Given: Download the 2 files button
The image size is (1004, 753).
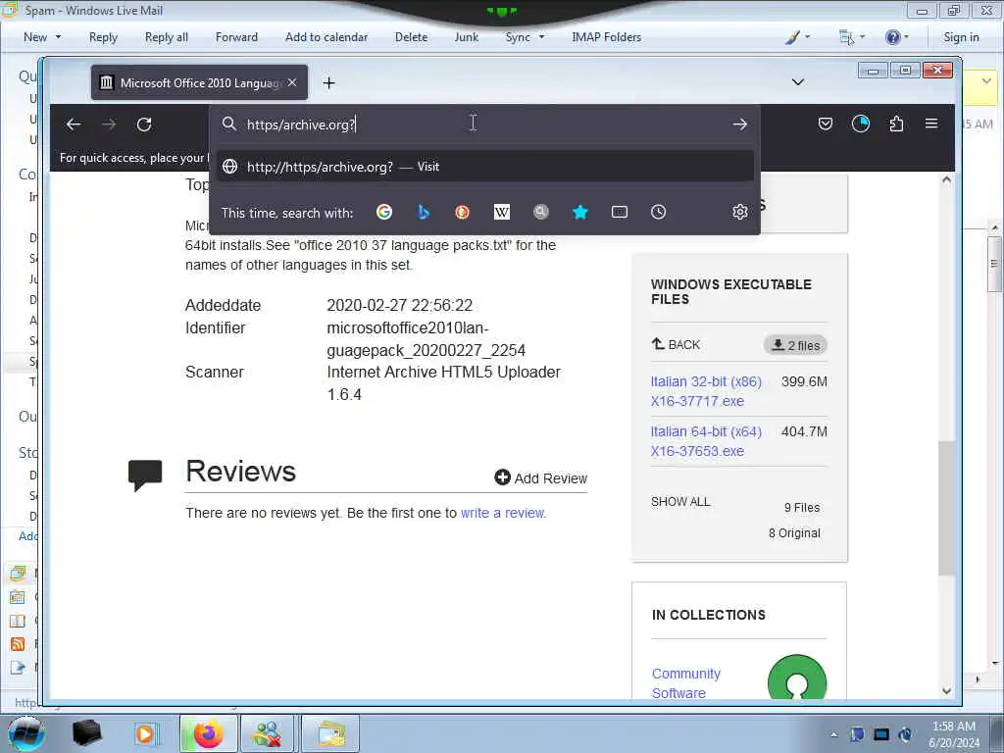Looking at the screenshot, I should [795, 345].
